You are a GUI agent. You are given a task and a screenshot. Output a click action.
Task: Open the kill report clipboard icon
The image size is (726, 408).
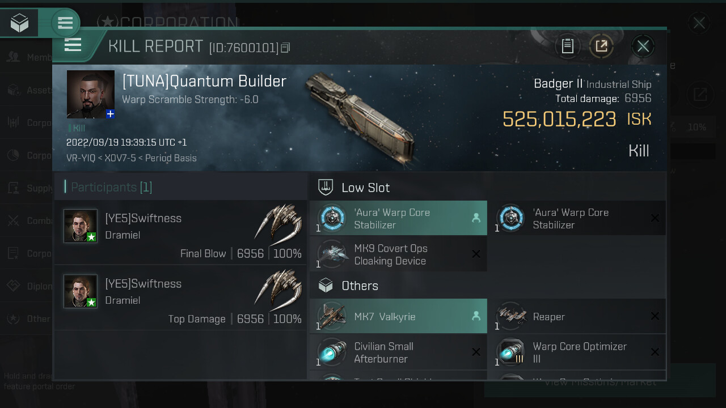tap(568, 46)
